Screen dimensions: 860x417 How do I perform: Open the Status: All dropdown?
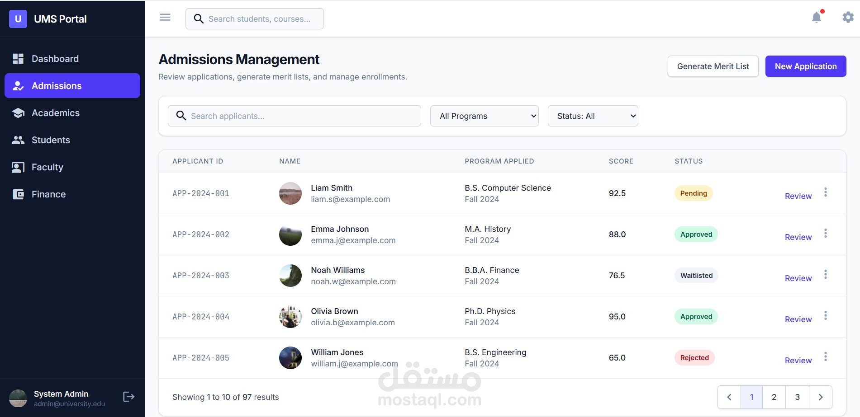pos(593,116)
